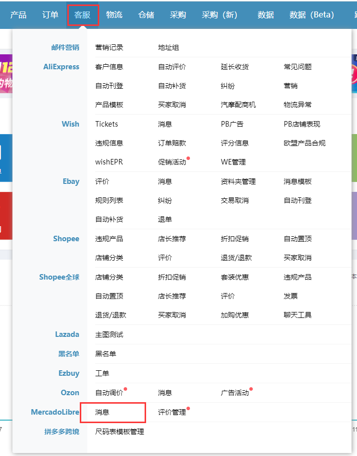Click 自动刊登 in AliExpress section
The image size is (357, 456).
coord(109,86)
